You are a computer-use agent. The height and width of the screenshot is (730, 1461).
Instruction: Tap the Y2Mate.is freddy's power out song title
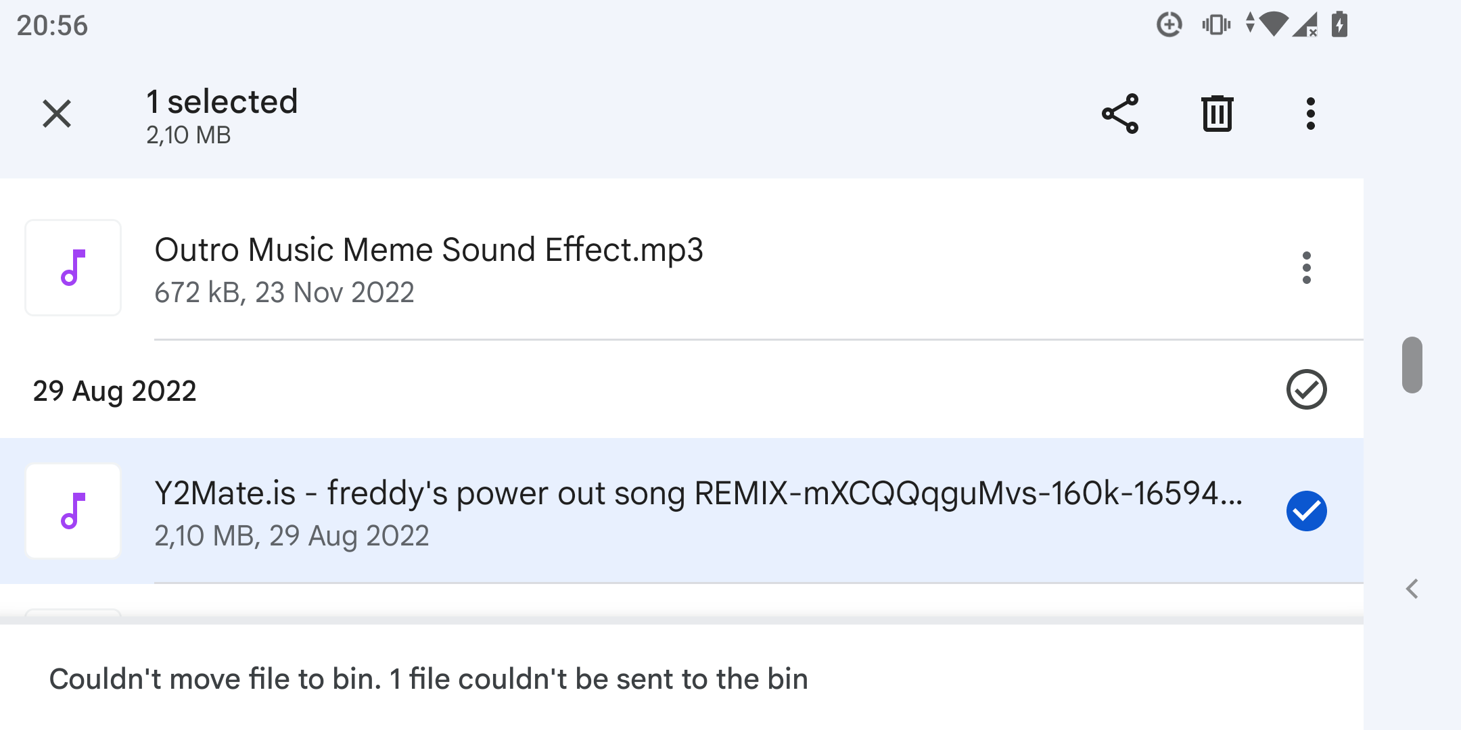pyautogui.click(x=698, y=493)
